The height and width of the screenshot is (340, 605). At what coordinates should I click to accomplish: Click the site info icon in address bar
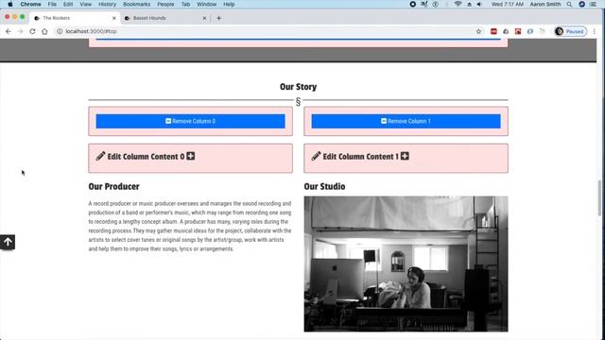coord(60,31)
